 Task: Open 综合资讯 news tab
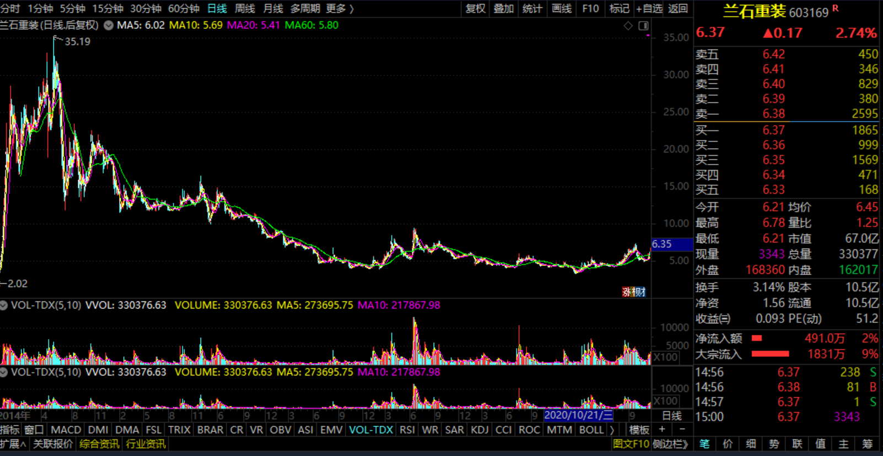click(x=99, y=444)
